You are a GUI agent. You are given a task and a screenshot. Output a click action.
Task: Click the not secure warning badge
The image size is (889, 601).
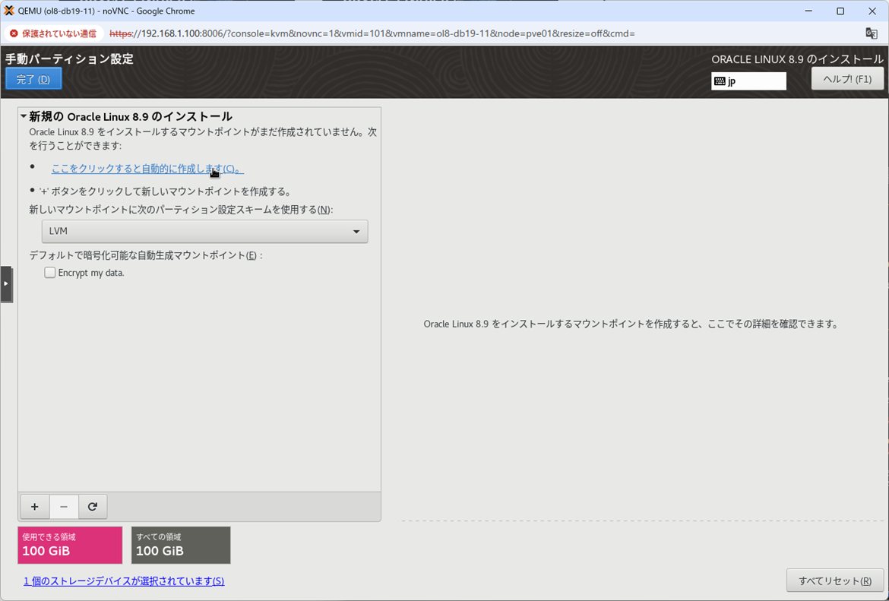coord(53,33)
